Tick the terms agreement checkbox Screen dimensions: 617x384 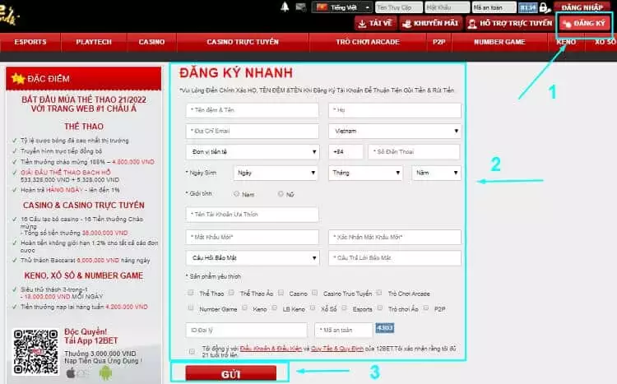click(192, 351)
